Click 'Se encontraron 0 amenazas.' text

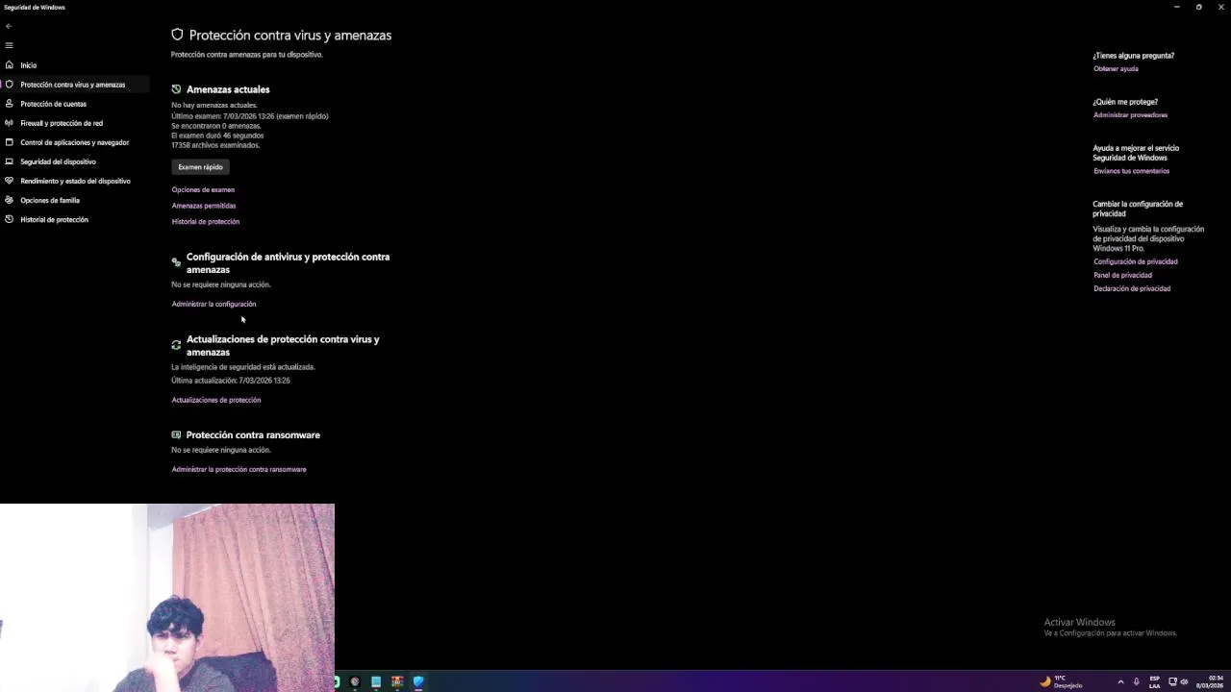pos(216,126)
